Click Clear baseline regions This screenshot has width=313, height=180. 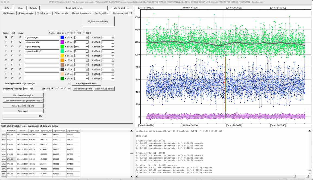click(x=23, y=106)
